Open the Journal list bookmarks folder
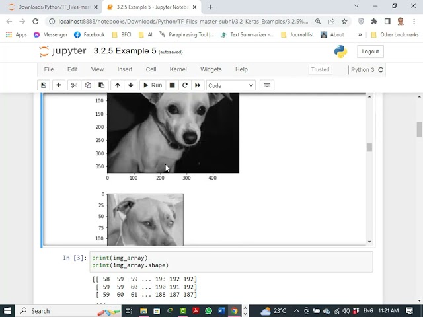This screenshot has height=317, width=423. coord(297,34)
